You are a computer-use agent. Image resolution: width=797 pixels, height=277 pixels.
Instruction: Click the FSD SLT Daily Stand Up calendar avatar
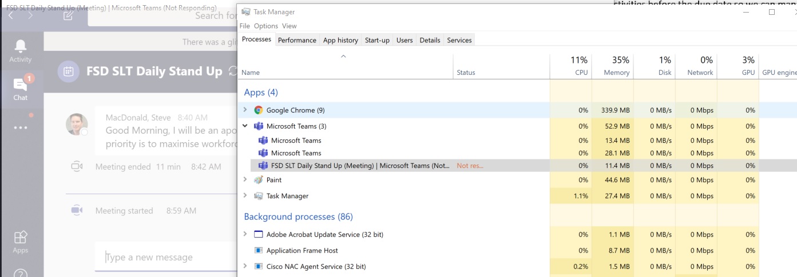68,71
